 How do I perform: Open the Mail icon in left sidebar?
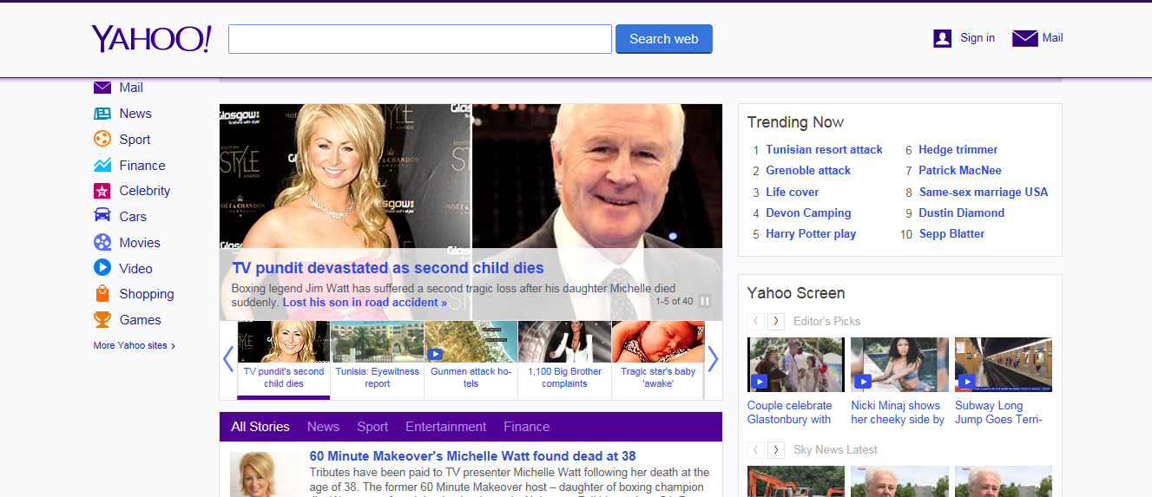tap(102, 88)
